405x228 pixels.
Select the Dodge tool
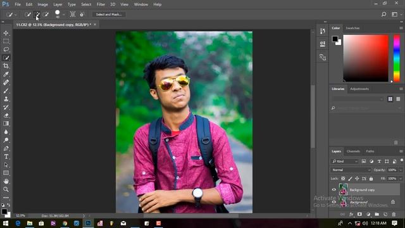(x=6, y=140)
